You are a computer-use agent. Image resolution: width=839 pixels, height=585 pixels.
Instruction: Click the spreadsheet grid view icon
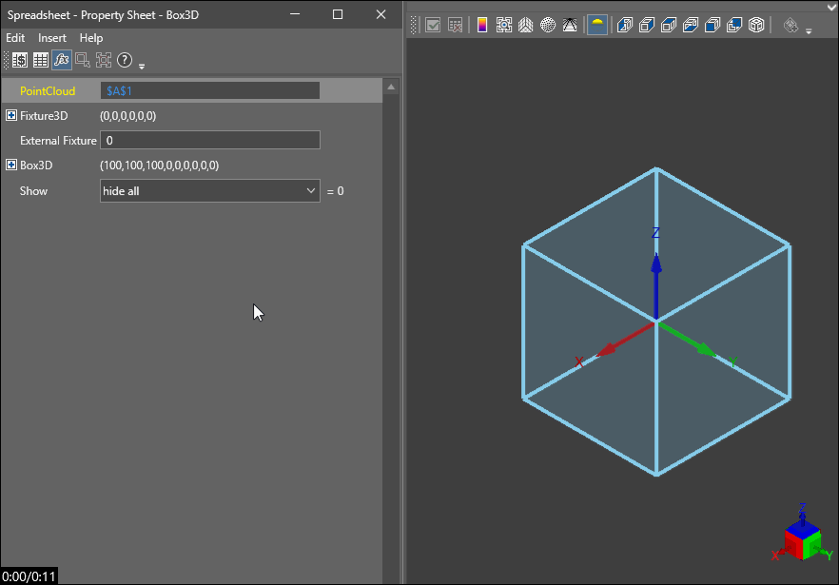pos(40,60)
